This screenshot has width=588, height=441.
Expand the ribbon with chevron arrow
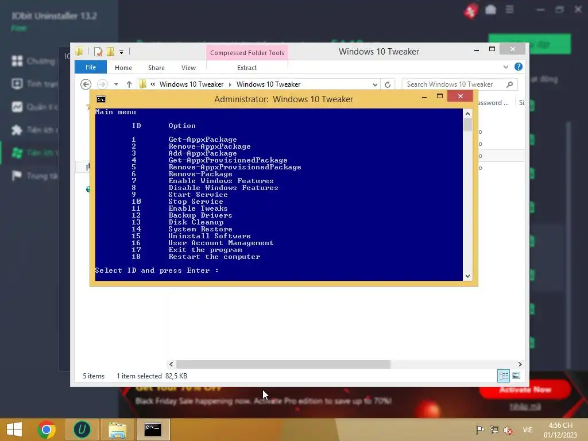pyautogui.click(x=505, y=67)
